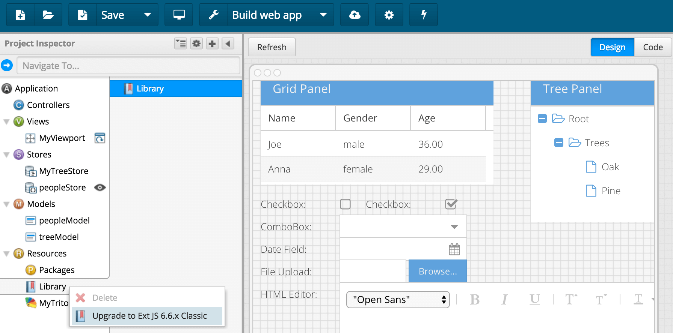The image size is (673, 333).
Task: Open the Date Field calendar picker
Action: [x=454, y=249]
